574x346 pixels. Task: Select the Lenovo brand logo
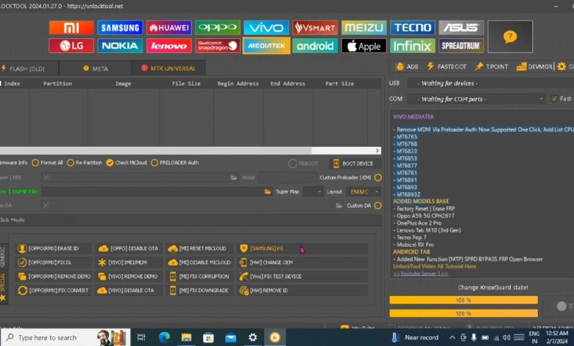click(169, 46)
